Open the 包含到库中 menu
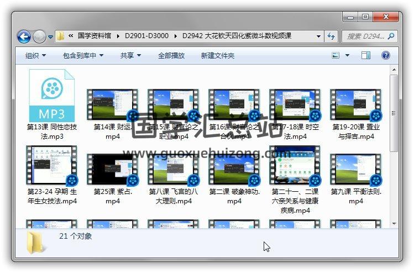Viewport: 414px width, 273px height. tap(83, 55)
